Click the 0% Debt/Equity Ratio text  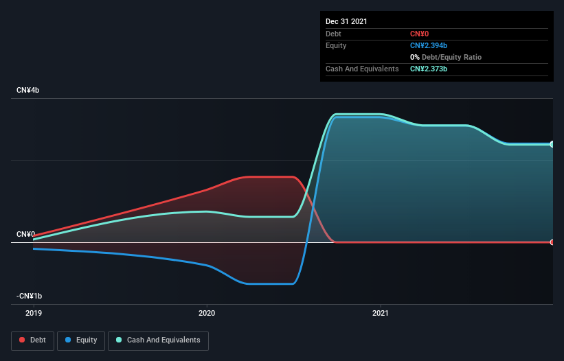point(446,57)
